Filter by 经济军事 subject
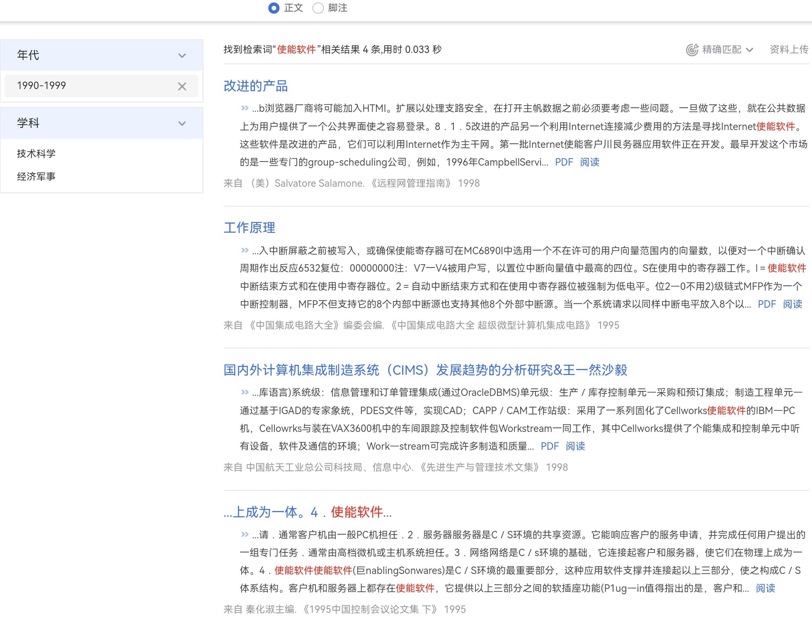Image resolution: width=812 pixels, height=622 pixels. [36, 176]
